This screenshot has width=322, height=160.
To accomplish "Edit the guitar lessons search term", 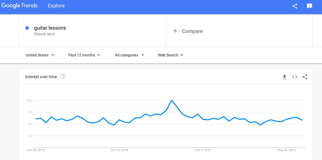I will [50, 28].
